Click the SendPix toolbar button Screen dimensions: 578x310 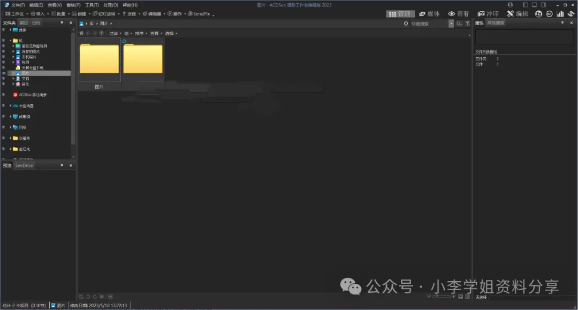pos(199,13)
